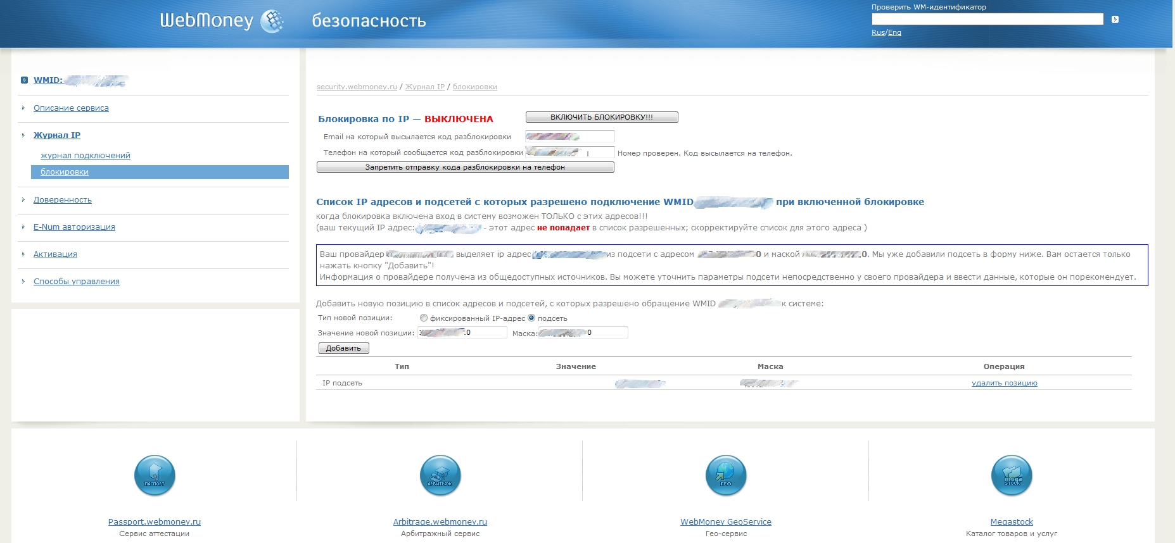Follow security.webmoney.ru breadcrumb link

point(357,87)
